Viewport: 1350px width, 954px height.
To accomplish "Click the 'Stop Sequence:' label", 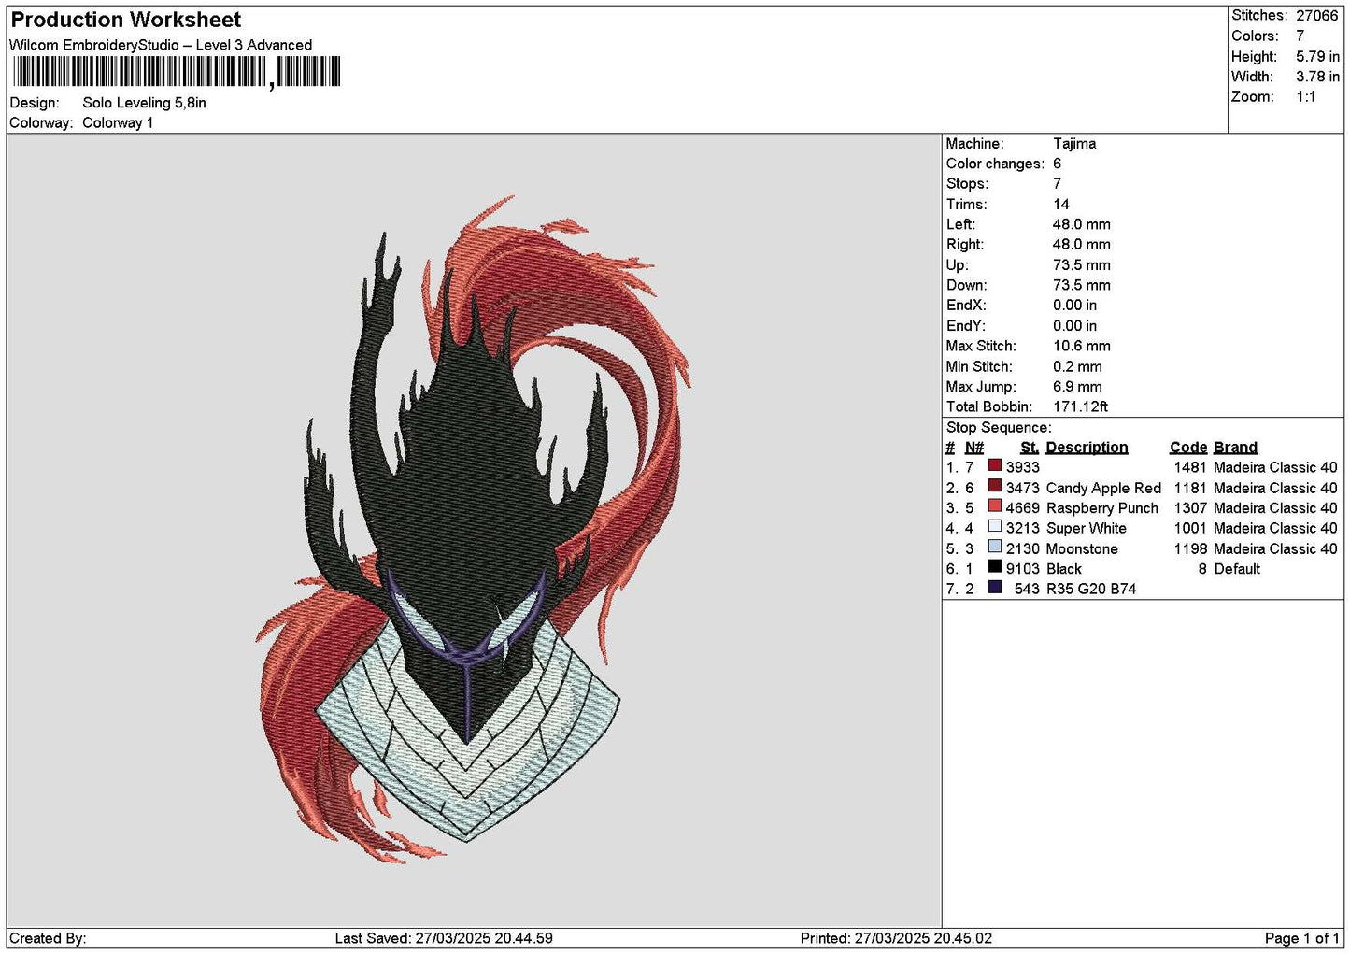I will (x=999, y=428).
